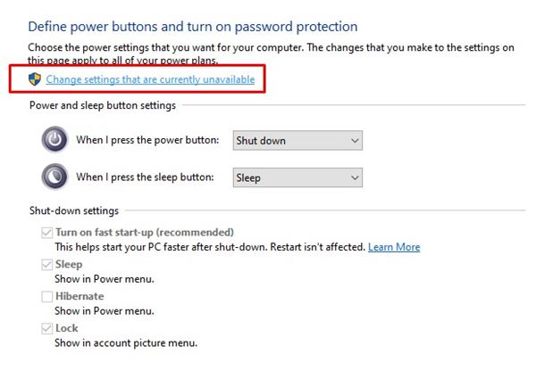The image size is (536, 387).
Task: Click the When I press the sleep button label
Action: point(145,177)
